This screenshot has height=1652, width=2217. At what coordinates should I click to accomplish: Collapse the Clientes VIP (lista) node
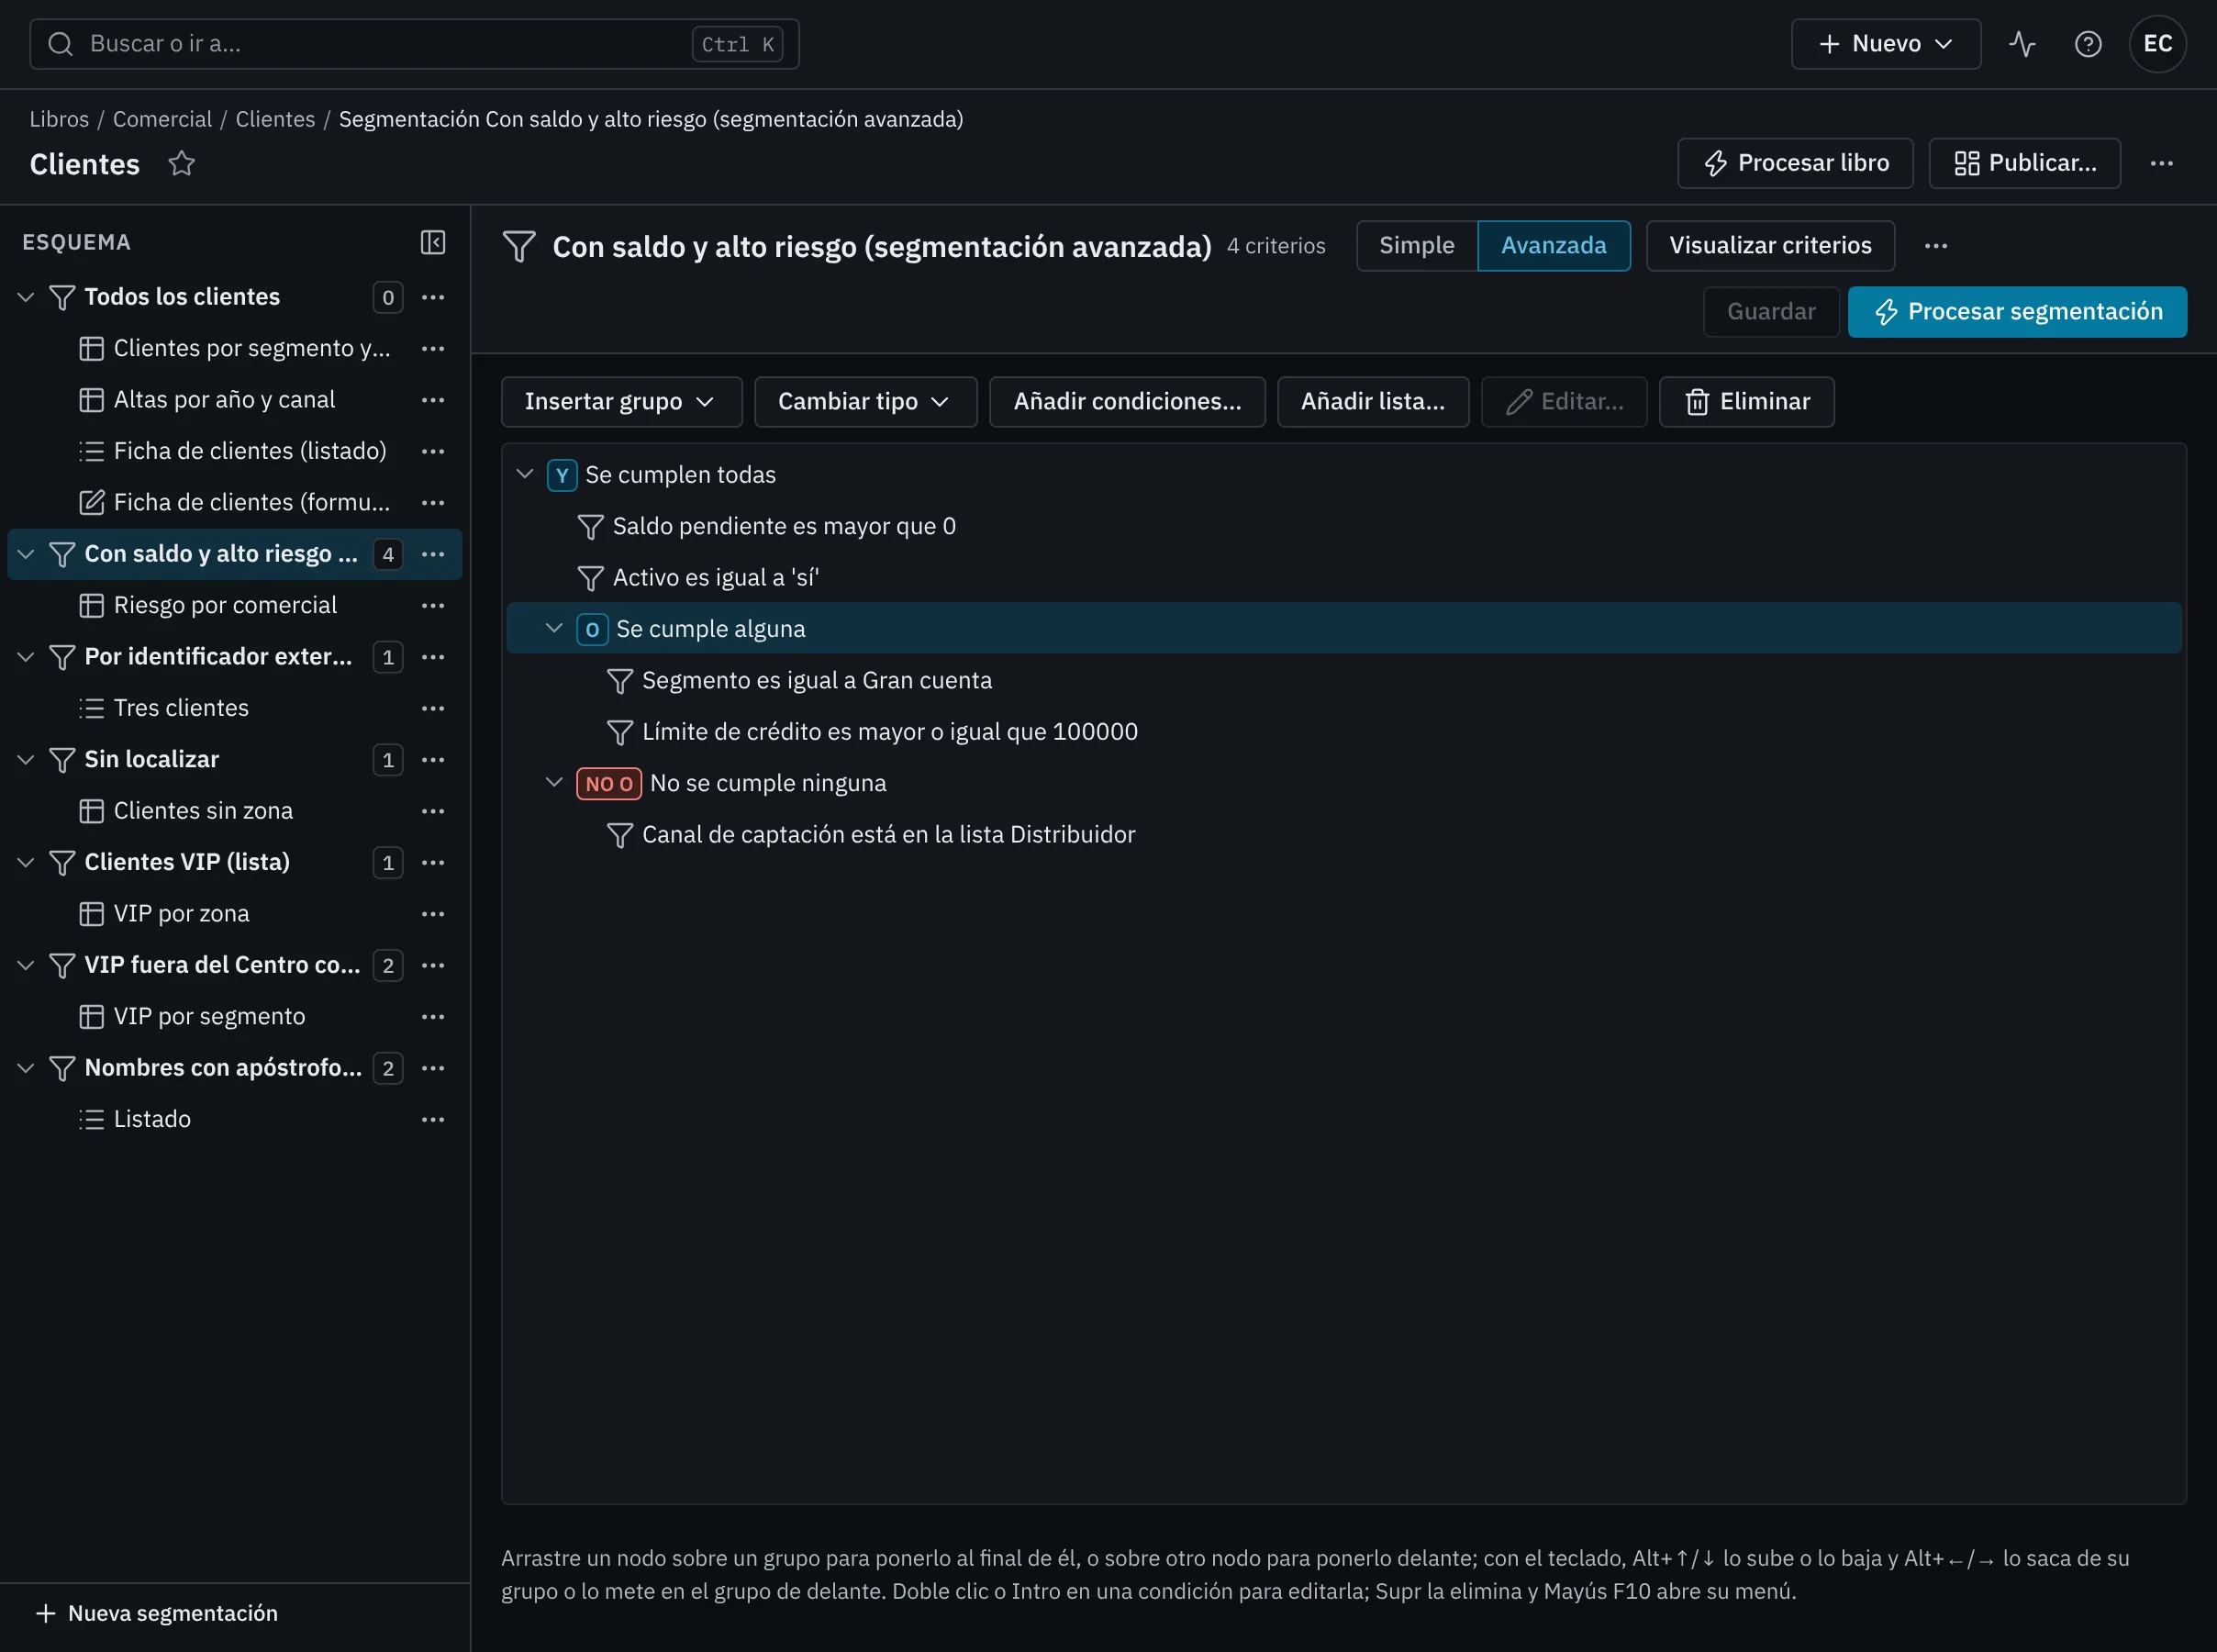coord(26,862)
